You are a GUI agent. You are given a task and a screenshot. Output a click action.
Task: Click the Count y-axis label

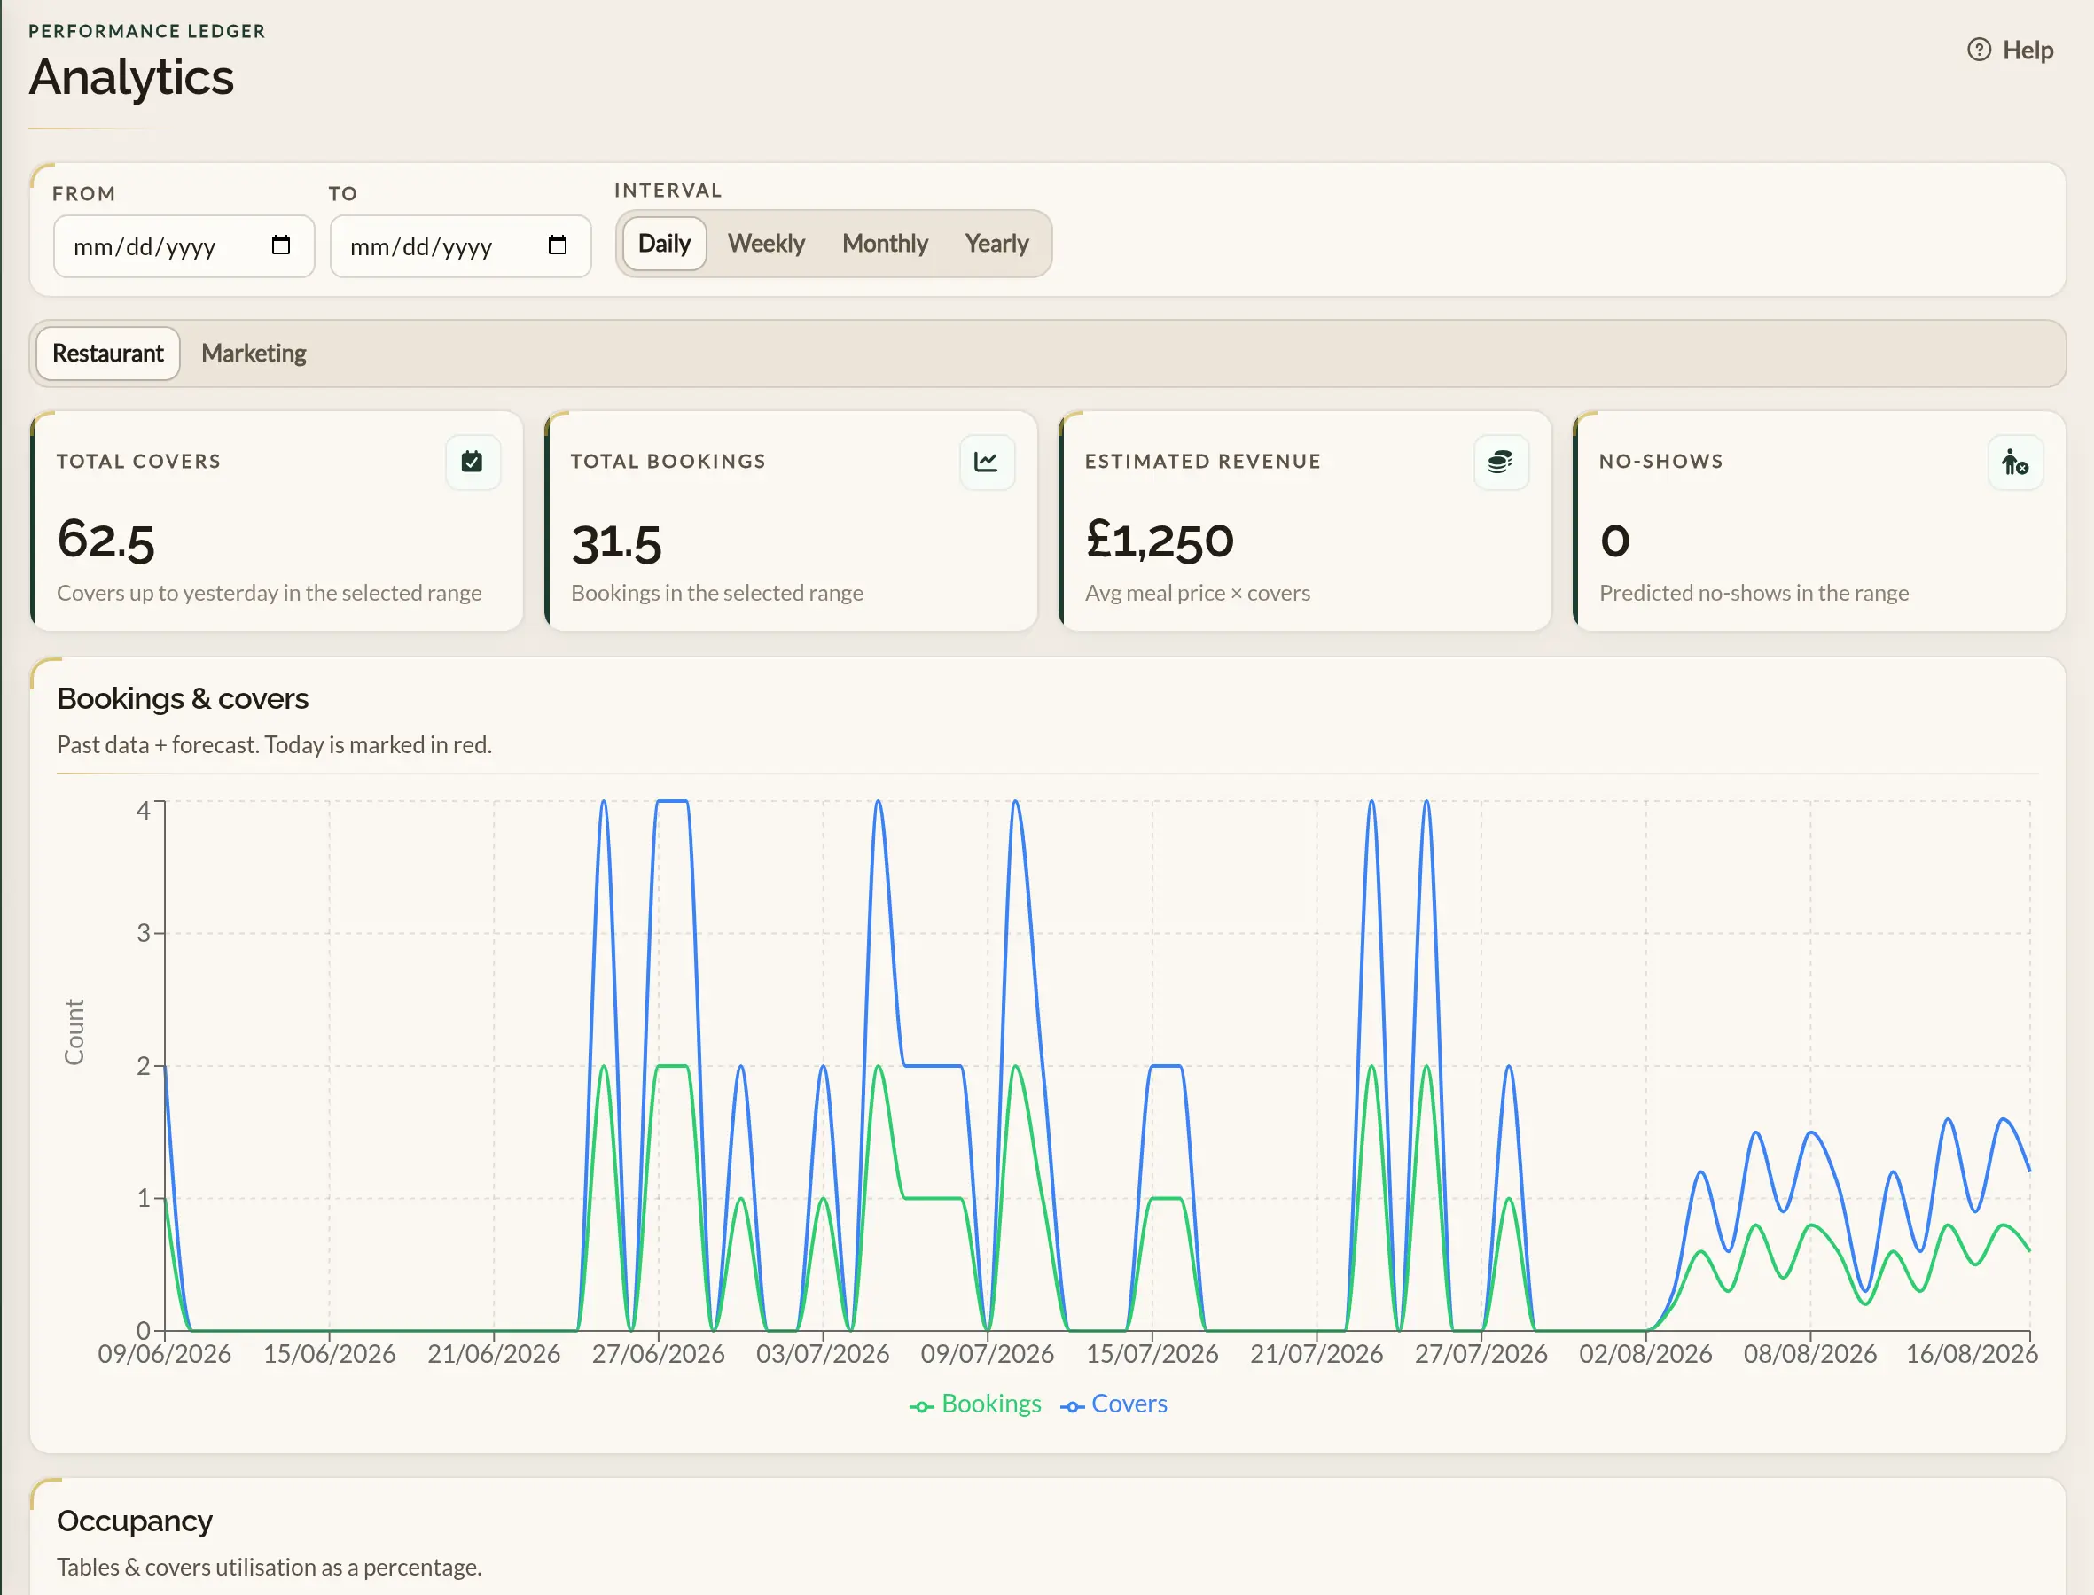pyautogui.click(x=74, y=1031)
